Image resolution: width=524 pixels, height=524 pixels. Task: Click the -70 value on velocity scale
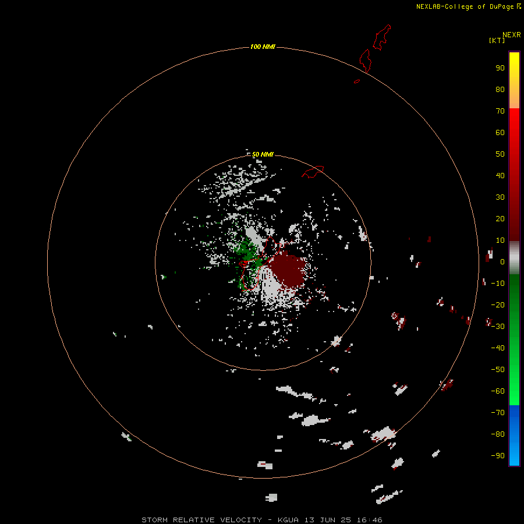(x=498, y=413)
